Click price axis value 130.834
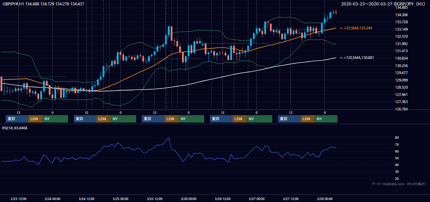430x202 pixels. [401, 58]
